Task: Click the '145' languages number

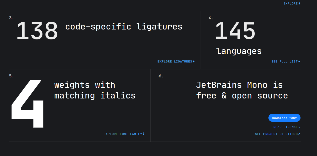Action: pyautogui.click(x=235, y=31)
